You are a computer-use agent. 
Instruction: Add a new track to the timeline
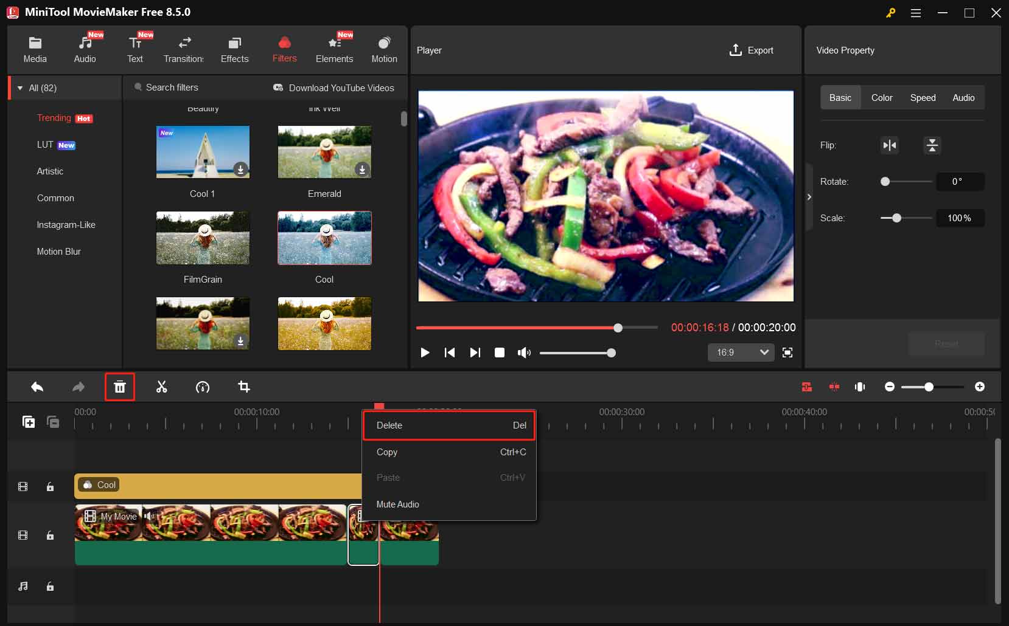[x=28, y=421]
